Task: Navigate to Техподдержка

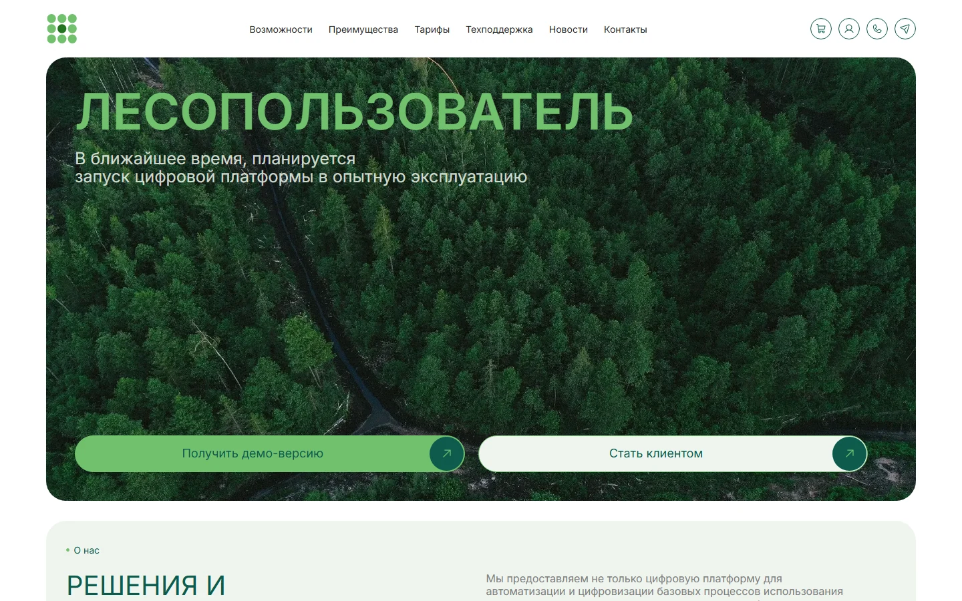Action: click(499, 29)
